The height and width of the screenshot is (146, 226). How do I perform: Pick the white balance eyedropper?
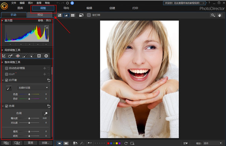9,88
